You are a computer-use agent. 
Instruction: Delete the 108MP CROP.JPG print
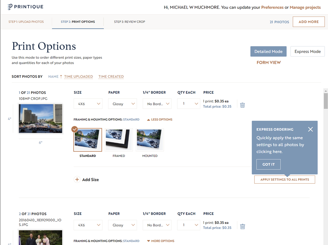coord(242,105)
